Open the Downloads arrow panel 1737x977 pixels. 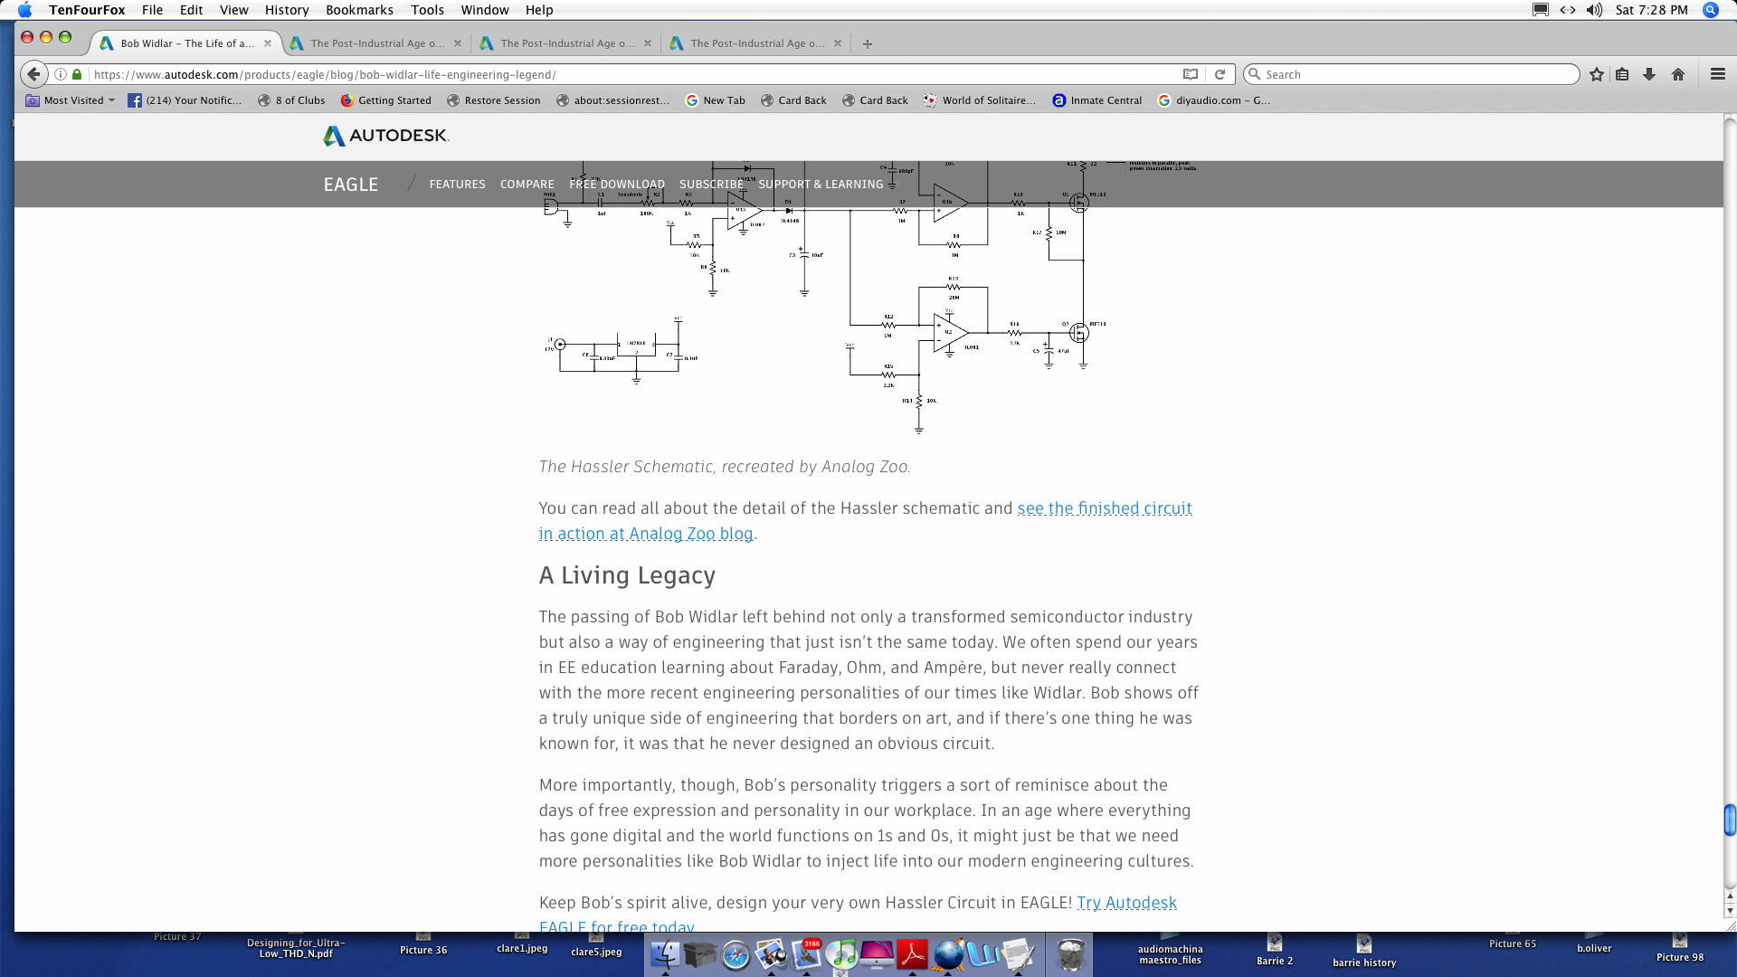point(1649,74)
